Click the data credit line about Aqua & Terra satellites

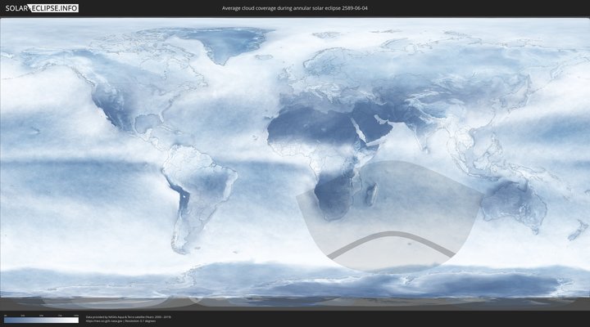[129, 317]
